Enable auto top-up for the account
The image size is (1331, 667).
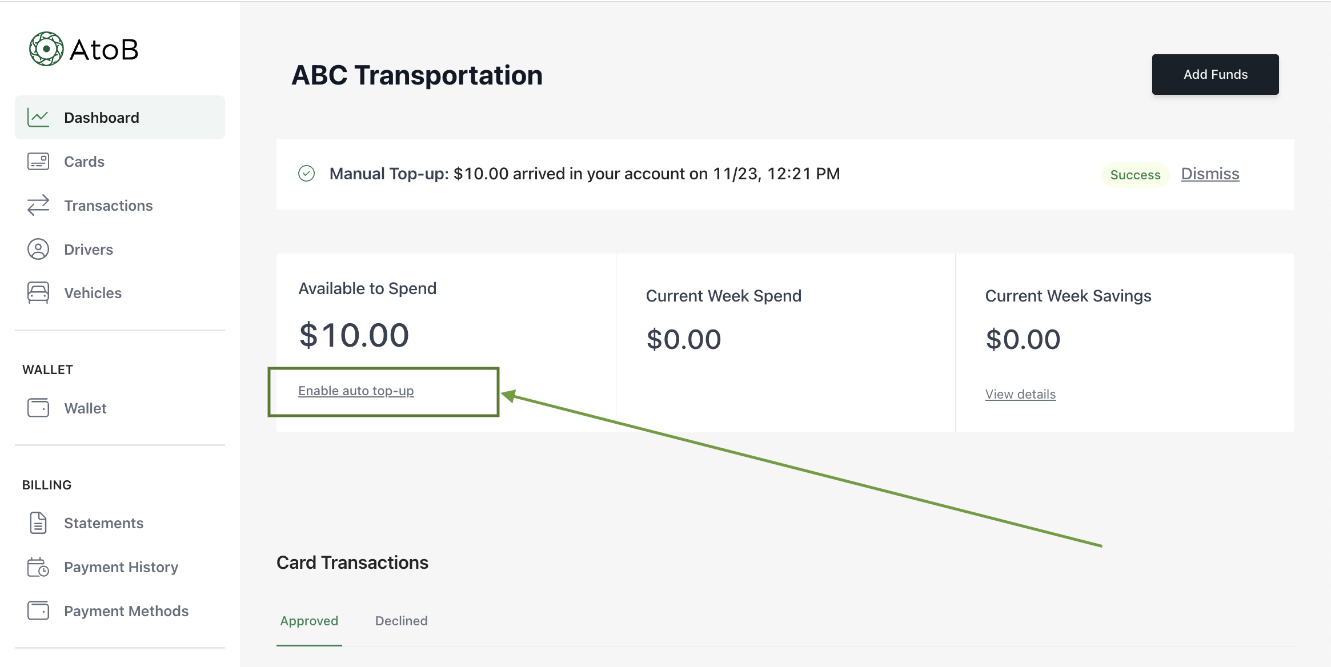(356, 391)
